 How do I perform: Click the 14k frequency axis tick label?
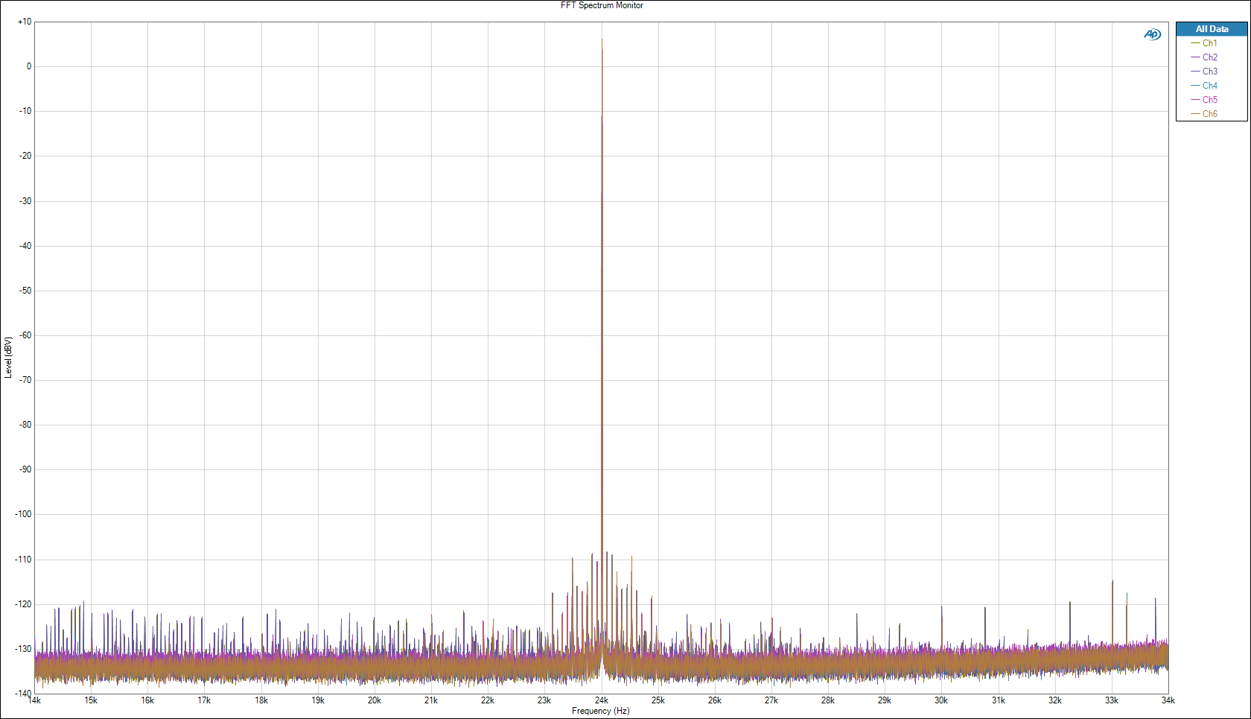34,700
